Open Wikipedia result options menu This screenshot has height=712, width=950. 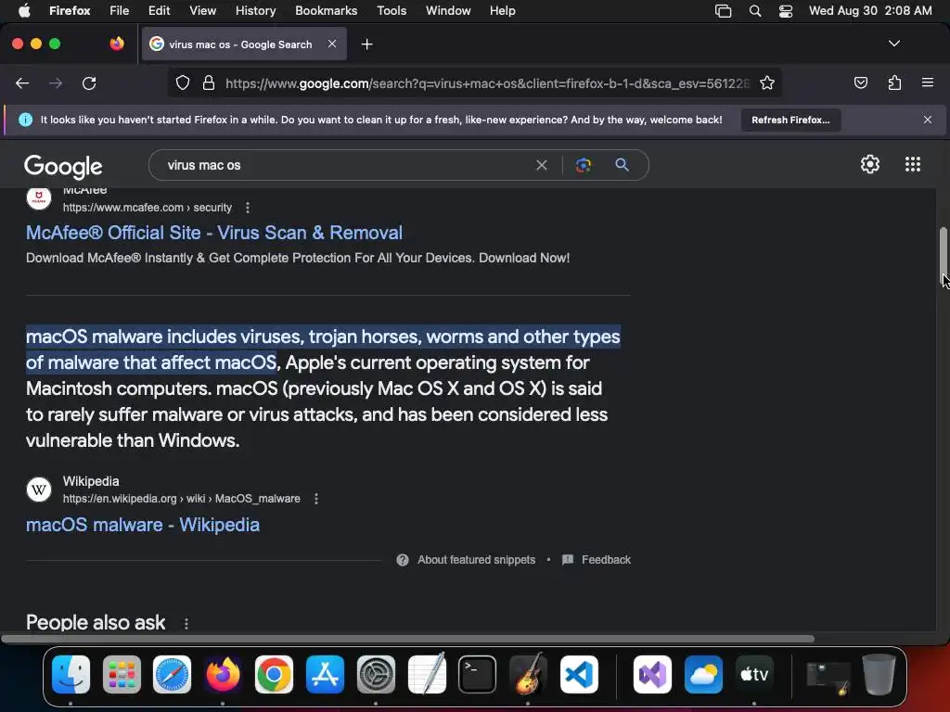pyautogui.click(x=315, y=499)
